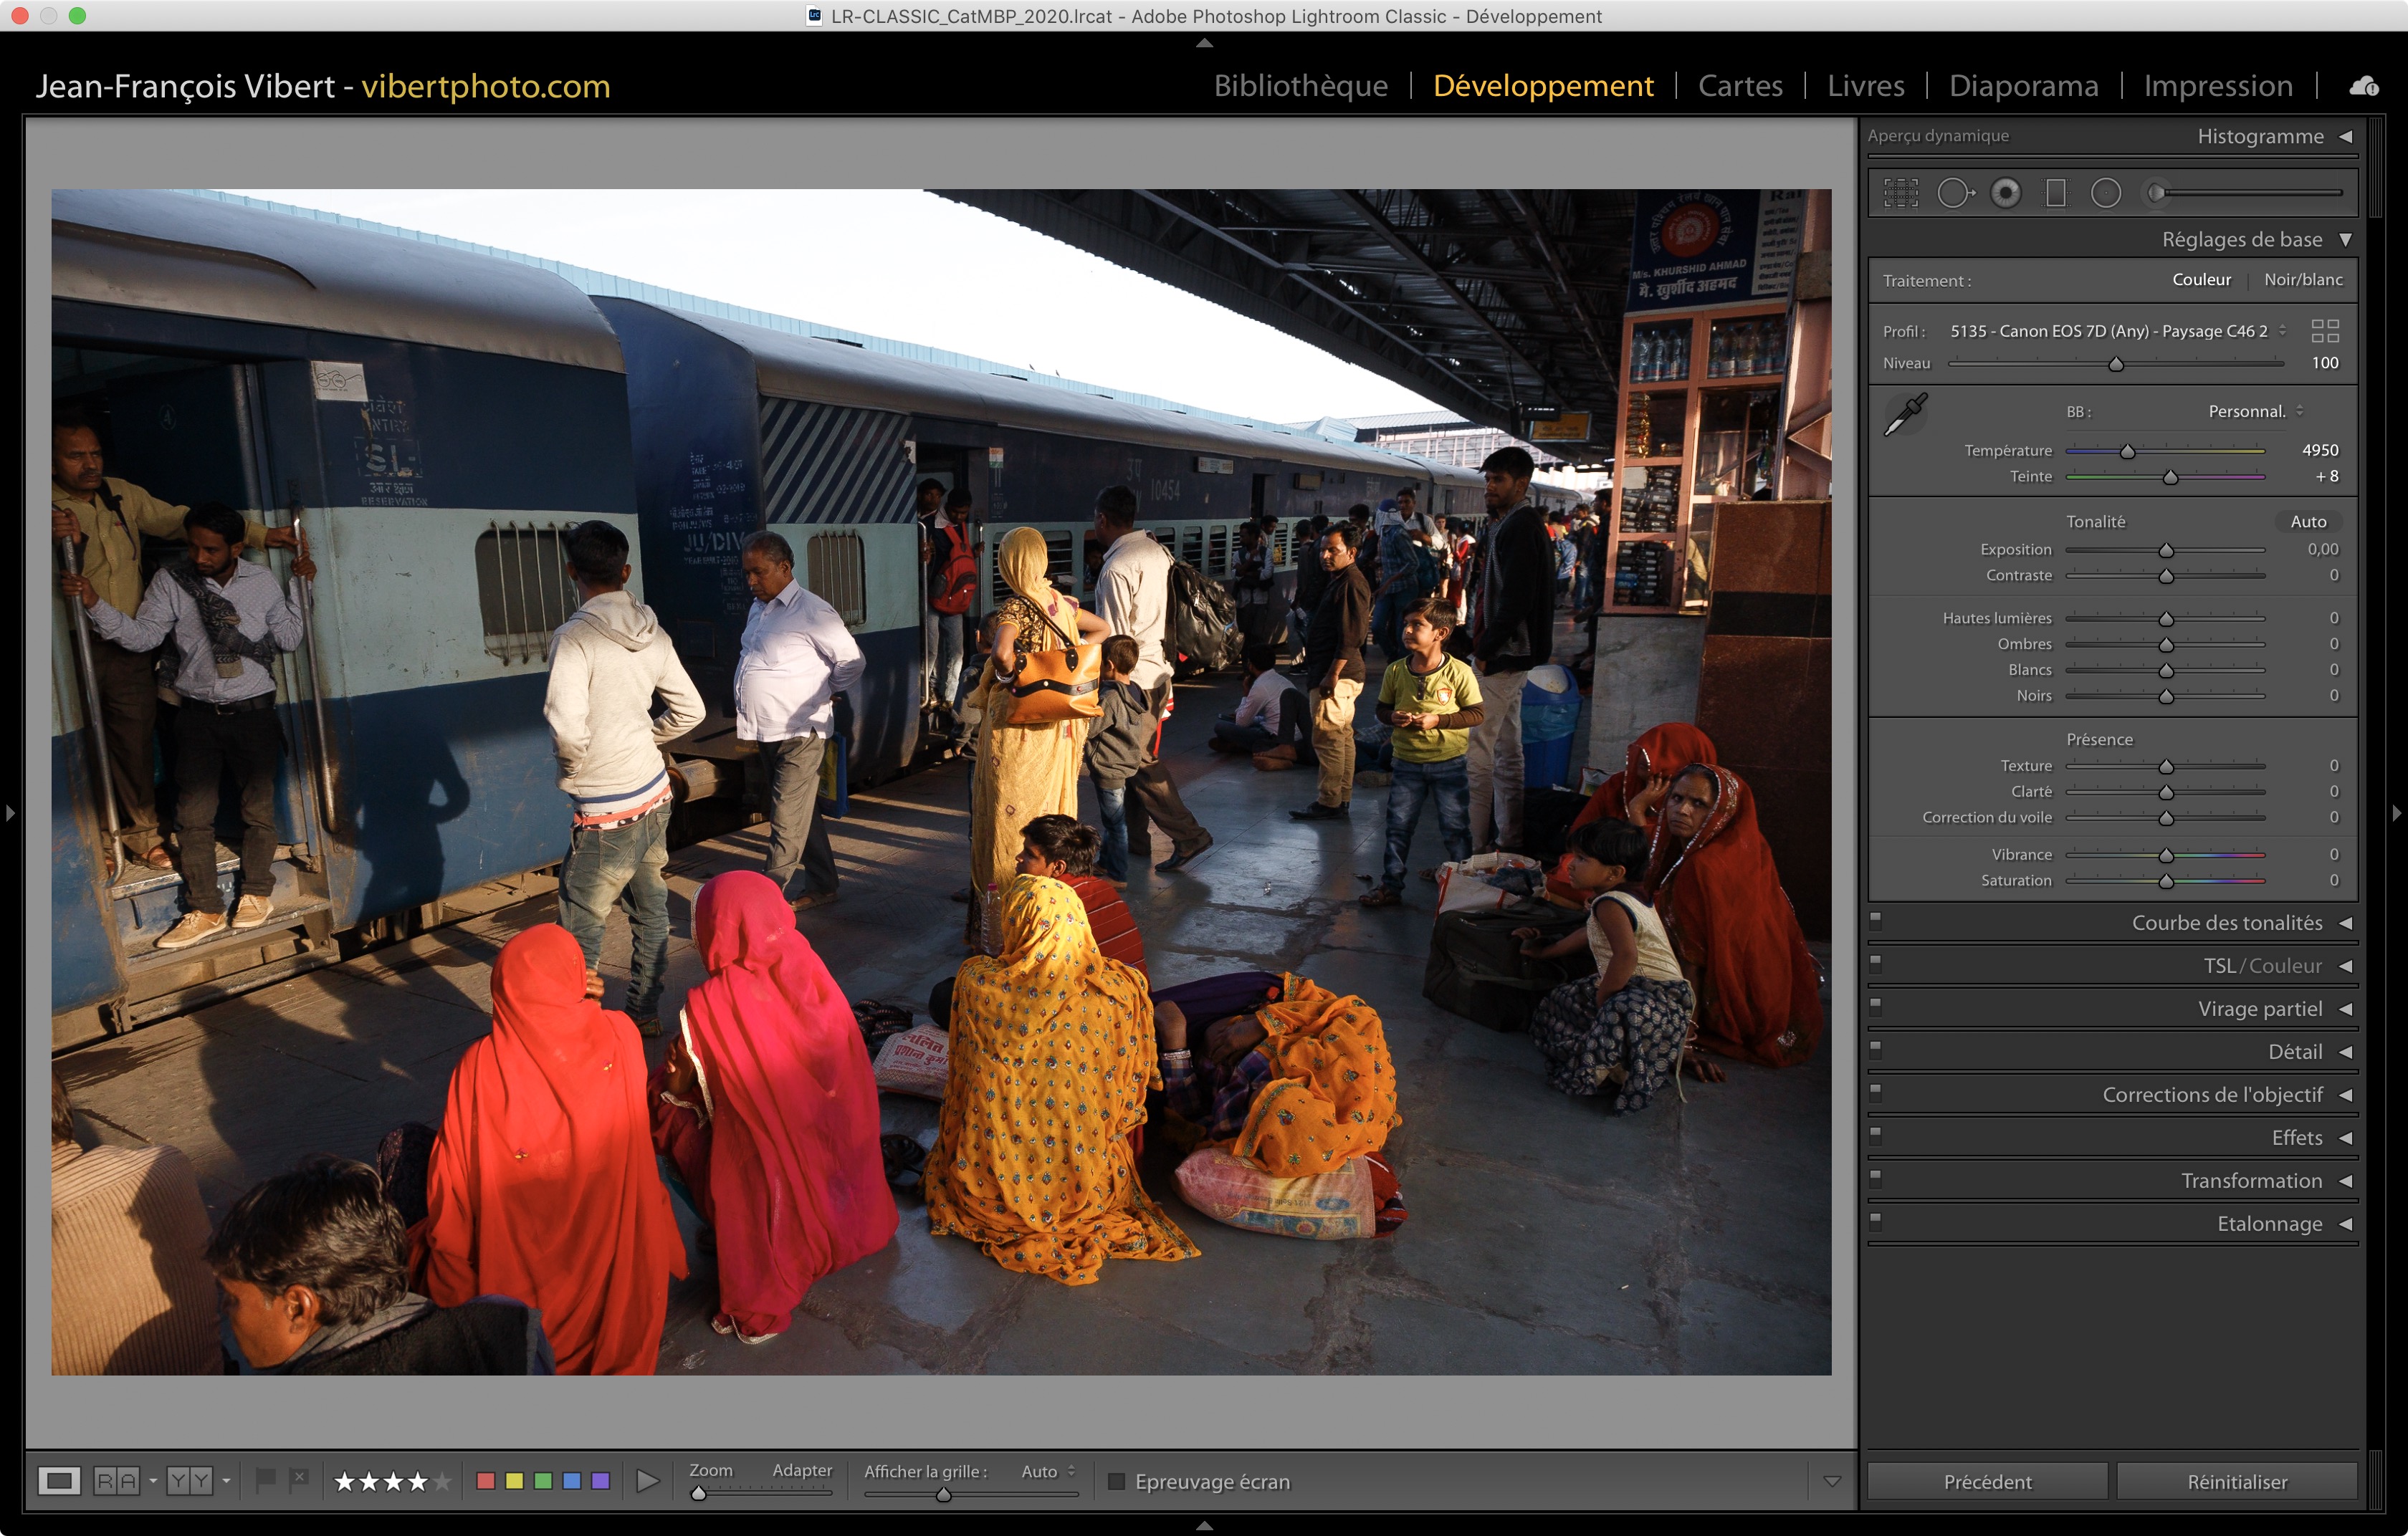Viewport: 2408px width, 1536px height.
Task: Switch to the Bibliothèque module
Action: coord(1300,86)
